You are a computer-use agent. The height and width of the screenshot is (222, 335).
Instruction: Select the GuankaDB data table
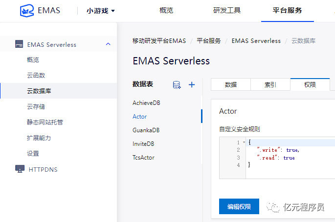[x=146, y=130]
